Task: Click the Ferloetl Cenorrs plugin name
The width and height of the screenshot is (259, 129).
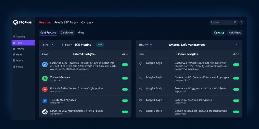Action: [x=60, y=77]
